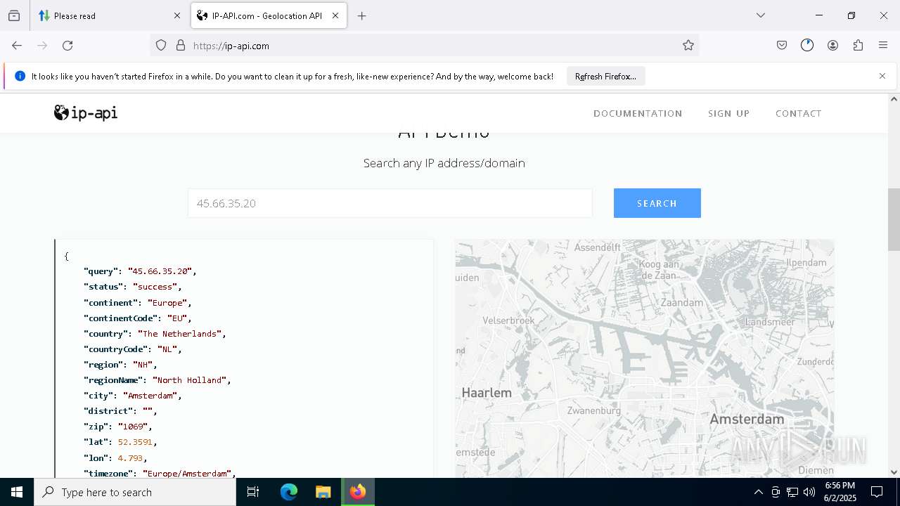Focus the IP address search field
The height and width of the screenshot is (506, 900).
(x=390, y=203)
